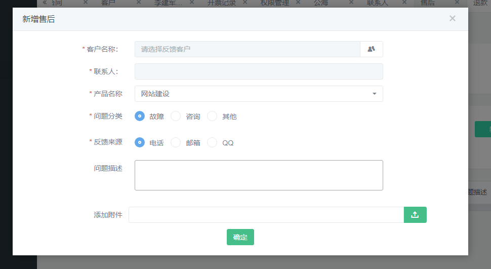491x269 pixels.
Task: Choose 咨询 radio option
Action: pos(176,117)
